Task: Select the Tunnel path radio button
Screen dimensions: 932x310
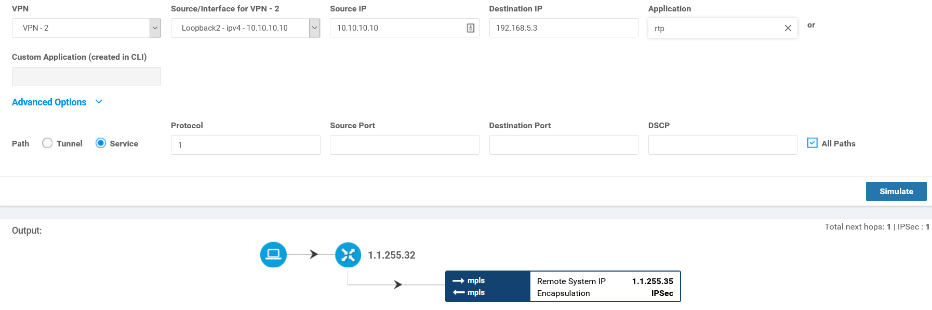Action: tap(47, 143)
